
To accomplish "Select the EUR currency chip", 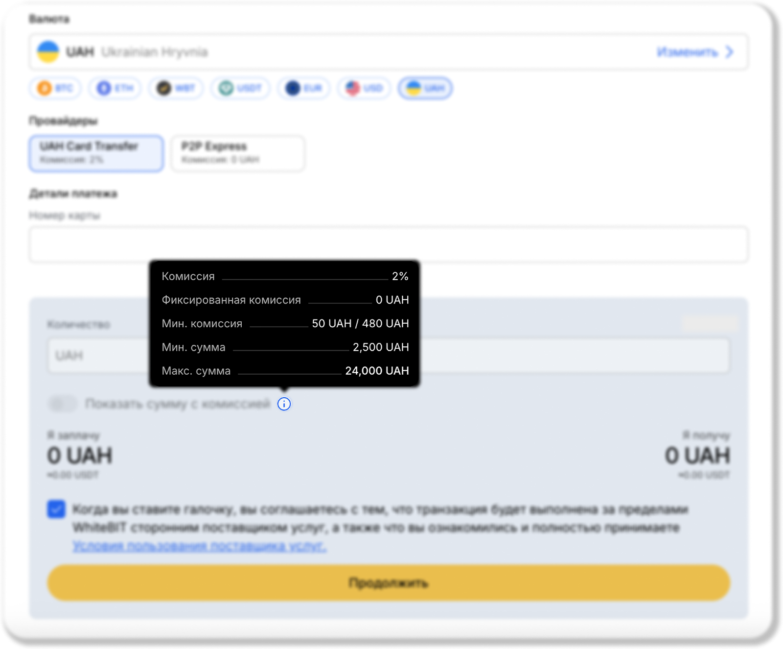I will pyautogui.click(x=304, y=88).
